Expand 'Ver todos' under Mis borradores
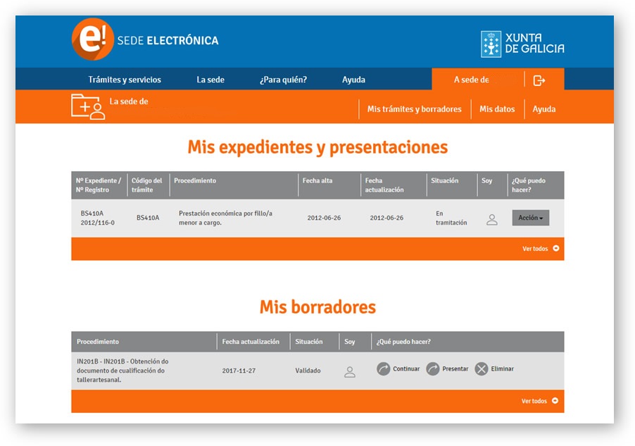This screenshot has width=635, height=446. (537, 400)
